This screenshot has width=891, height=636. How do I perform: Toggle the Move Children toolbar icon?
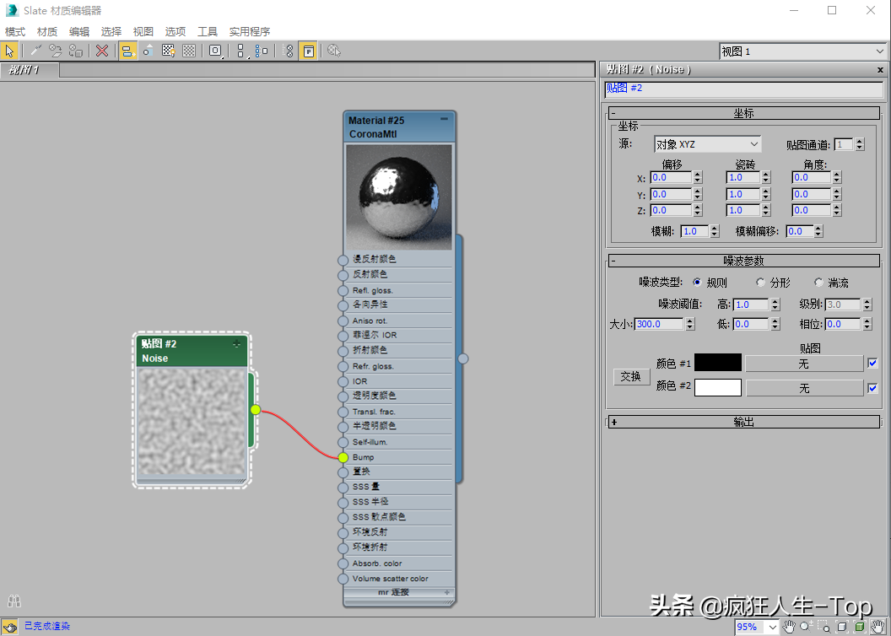[127, 51]
